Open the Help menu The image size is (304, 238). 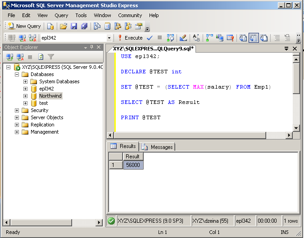pos(154,15)
